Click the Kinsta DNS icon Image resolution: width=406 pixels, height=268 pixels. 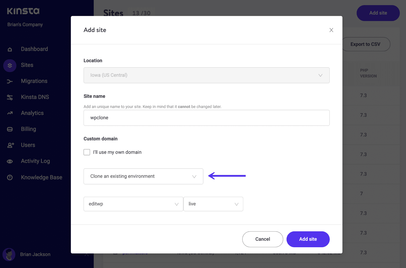pyautogui.click(x=10, y=97)
